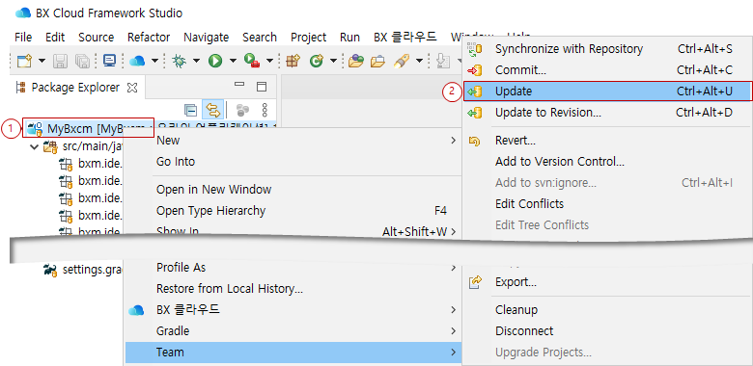Image resolution: width=753 pixels, height=366 pixels.
Task: Open Package Explorer view menu dots
Action: click(x=265, y=110)
